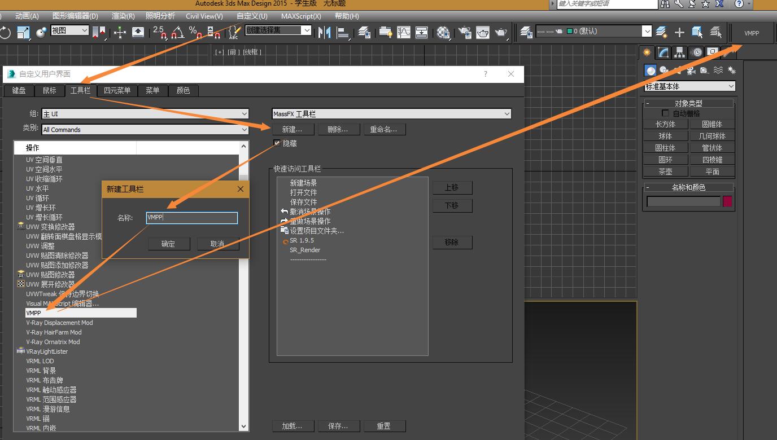Viewport: 777px width, 440px height.
Task: Enable the 自动栅格 checkbox
Action: (x=665, y=113)
